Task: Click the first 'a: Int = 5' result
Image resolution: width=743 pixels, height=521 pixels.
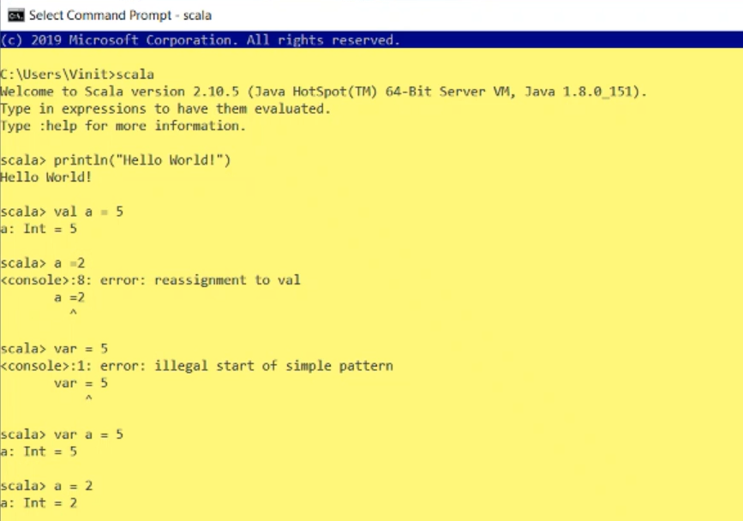Action: (39, 229)
